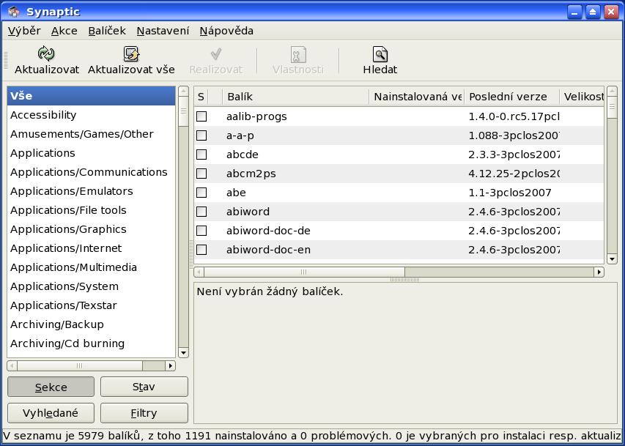Click section list horizontal scroll left arrow
This screenshot has width=625, height=446.
(12, 365)
